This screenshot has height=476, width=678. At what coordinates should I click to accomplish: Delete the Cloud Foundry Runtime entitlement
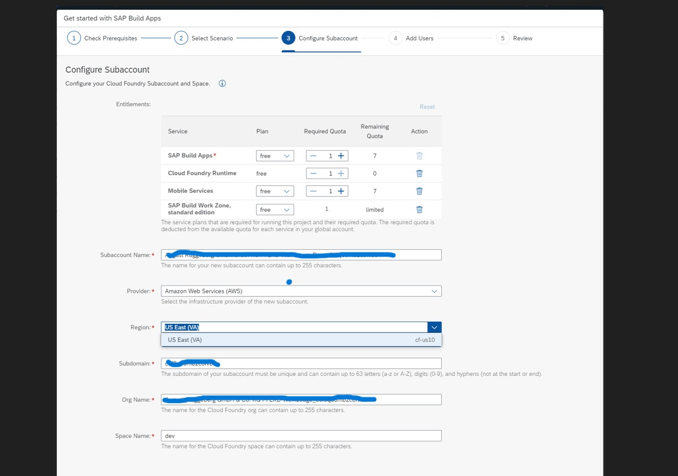pos(419,174)
